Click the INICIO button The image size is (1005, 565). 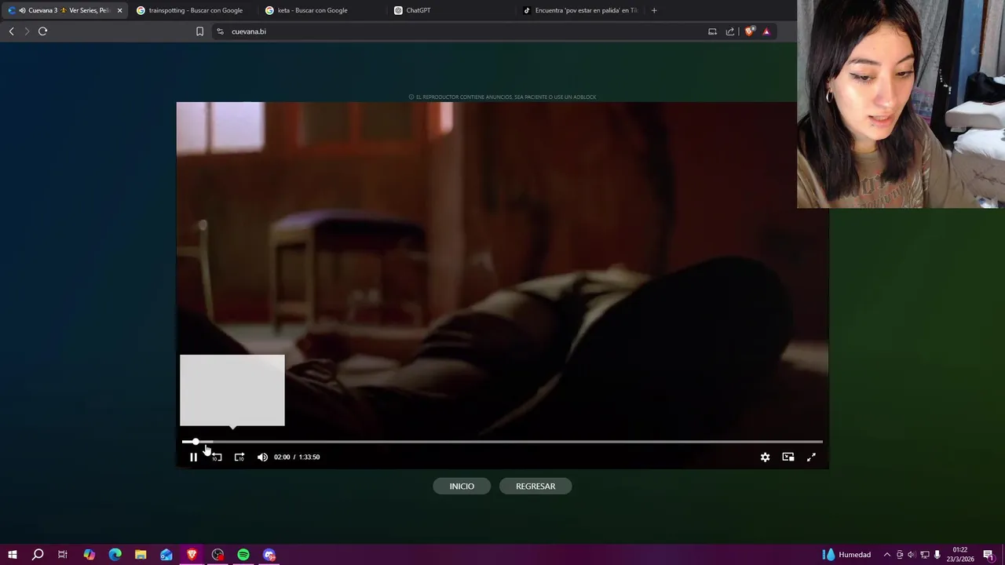pos(462,487)
